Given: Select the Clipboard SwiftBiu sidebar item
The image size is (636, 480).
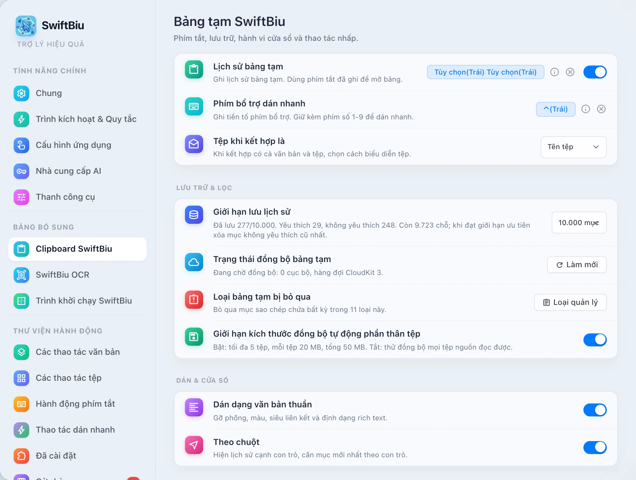Looking at the screenshot, I should pyautogui.click(x=78, y=249).
